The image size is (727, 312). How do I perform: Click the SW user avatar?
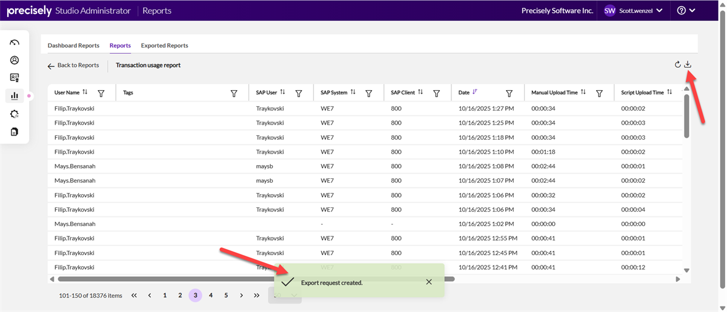tap(609, 10)
